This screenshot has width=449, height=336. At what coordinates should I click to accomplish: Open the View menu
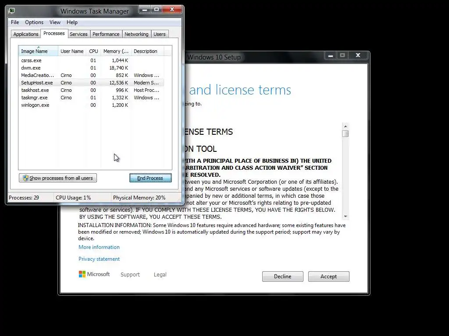[x=55, y=22]
